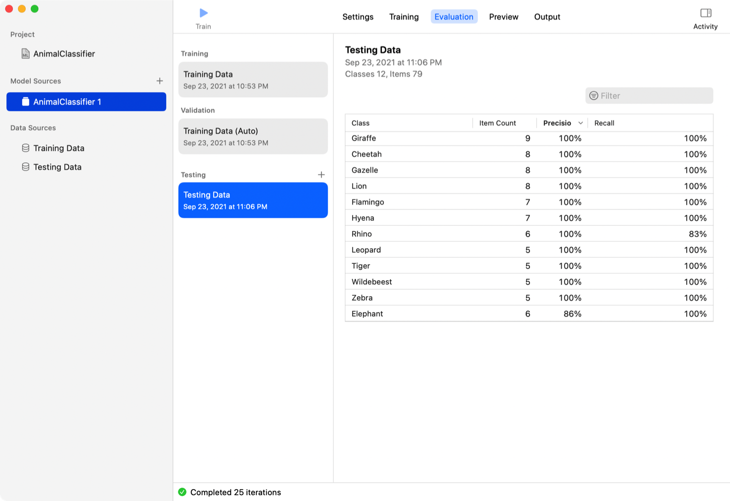Select the Training Data source in sidebar

(x=59, y=148)
